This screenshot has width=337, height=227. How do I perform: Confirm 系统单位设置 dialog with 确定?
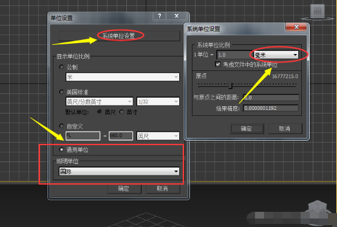[247, 129]
